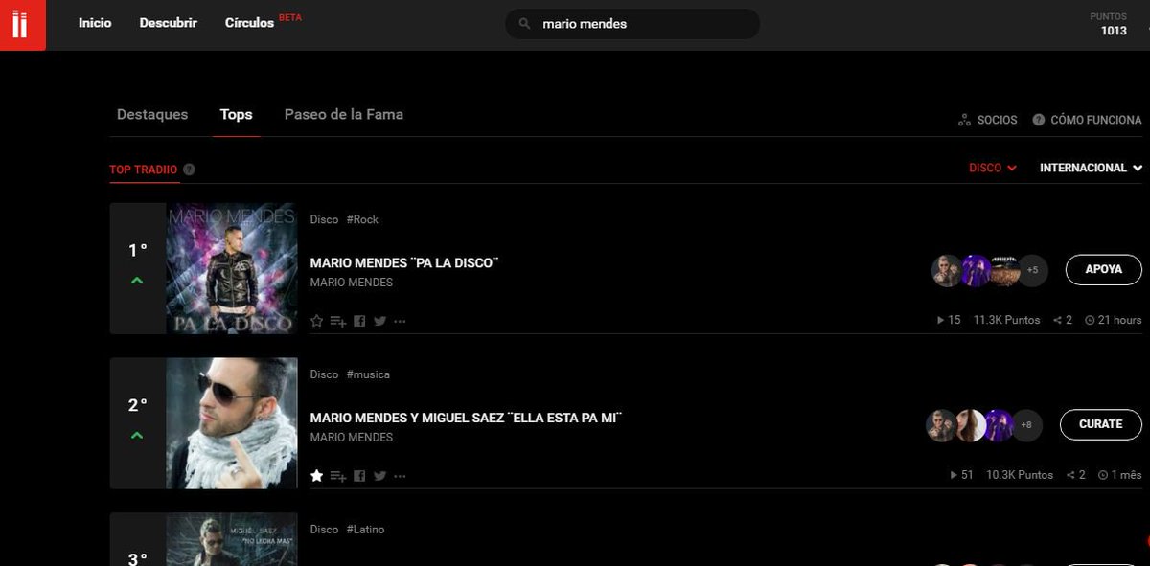Click the 1 mês timestamp
The height and width of the screenshot is (566, 1150).
coord(1120,475)
